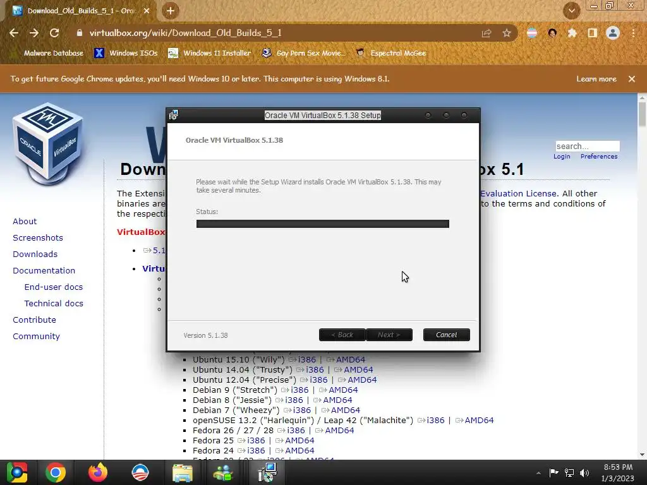Download Debian 7 Wheezy AMD64
647x485 pixels.
click(x=346, y=410)
